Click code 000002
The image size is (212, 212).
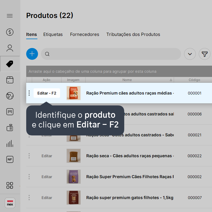[195, 177]
